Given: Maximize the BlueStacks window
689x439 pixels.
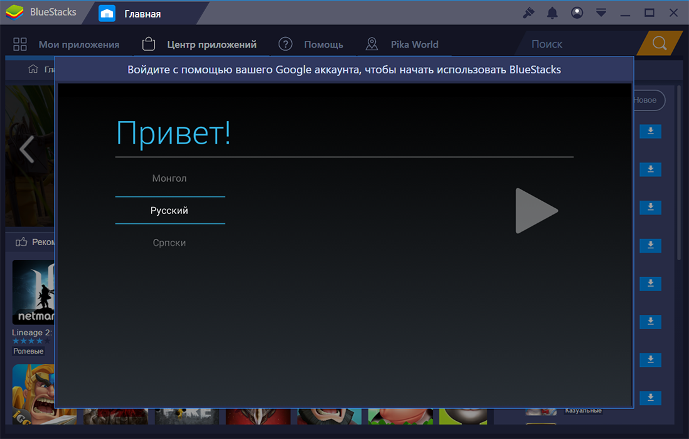Looking at the screenshot, I should 649,13.
